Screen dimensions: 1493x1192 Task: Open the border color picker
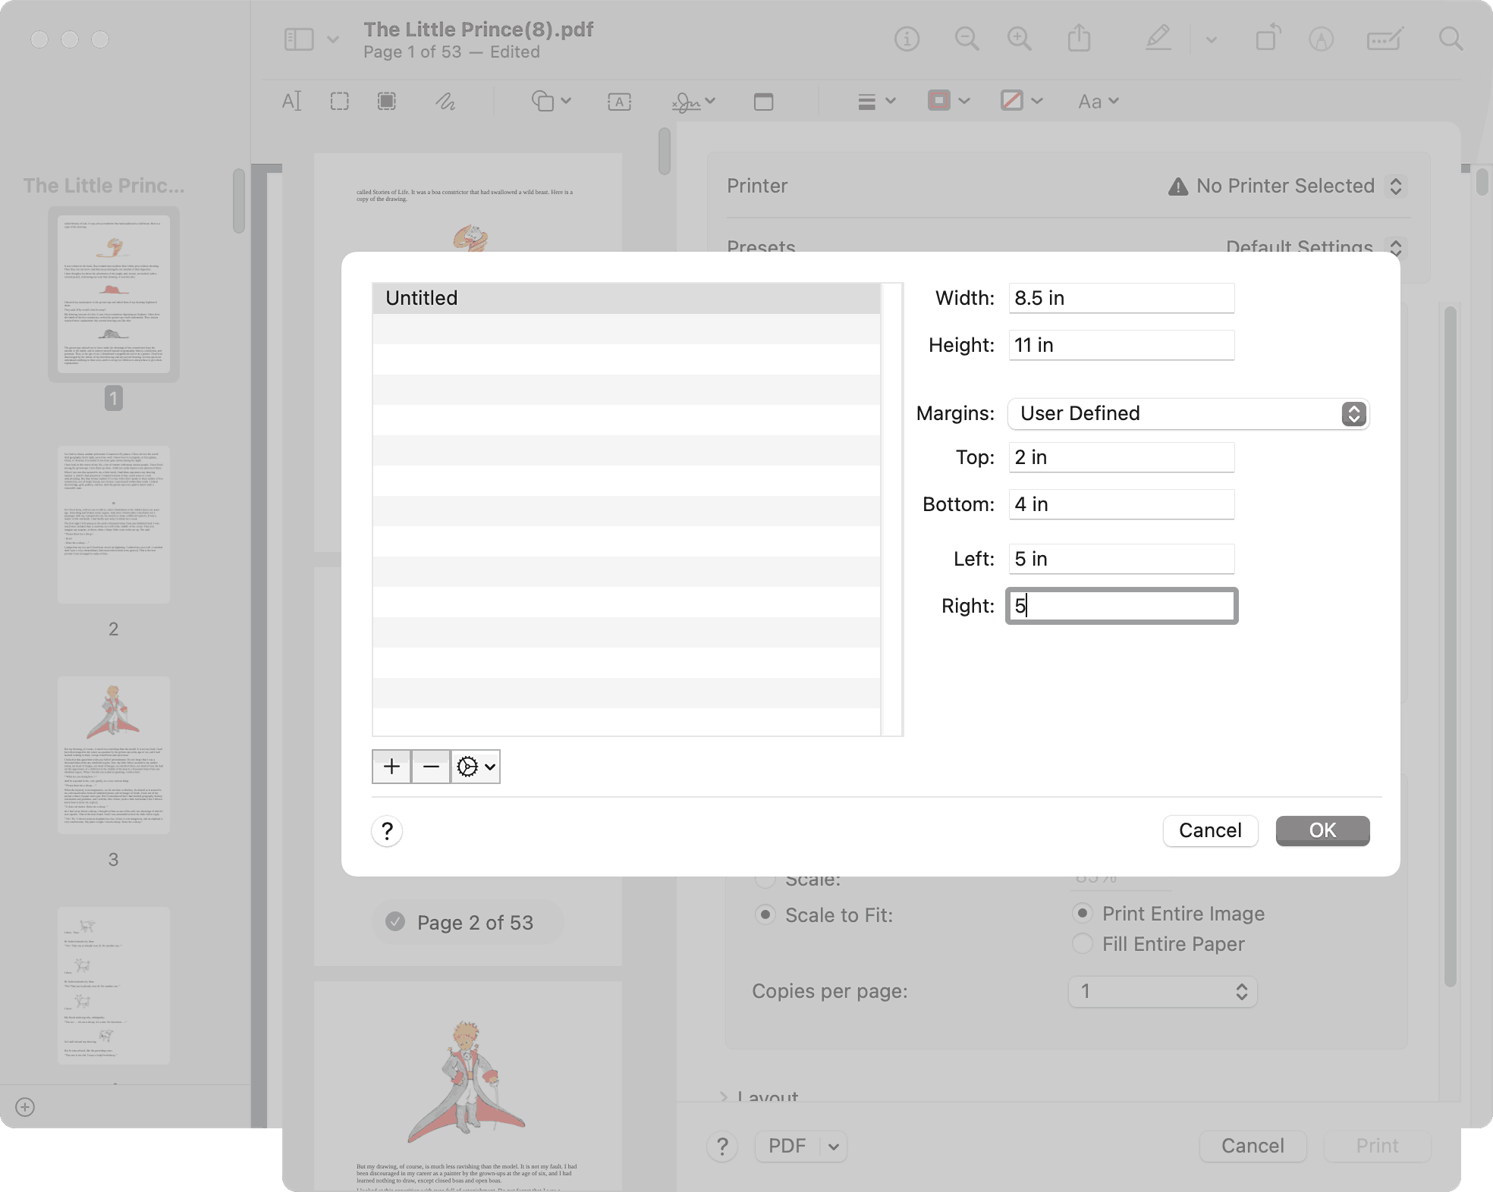tap(948, 100)
